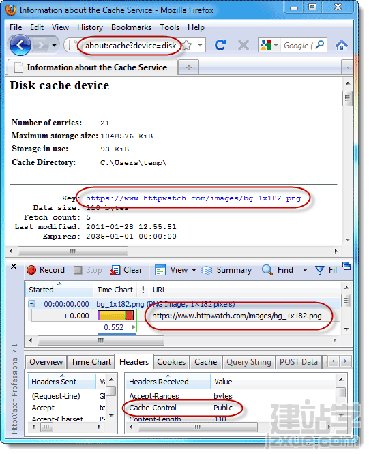Open the httpwatch.com bg_1x182.png cache key link
The width and height of the screenshot is (369, 454).
(x=193, y=198)
